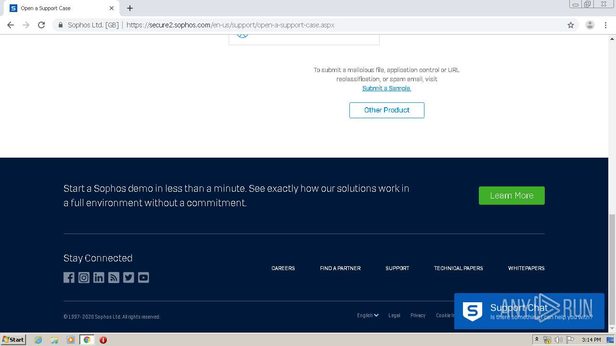Select Chrome icon in taskbar
Screen dimensions: 616x346
(87, 340)
